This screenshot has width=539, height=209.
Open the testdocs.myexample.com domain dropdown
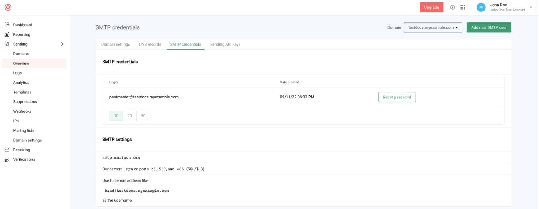[x=433, y=27]
